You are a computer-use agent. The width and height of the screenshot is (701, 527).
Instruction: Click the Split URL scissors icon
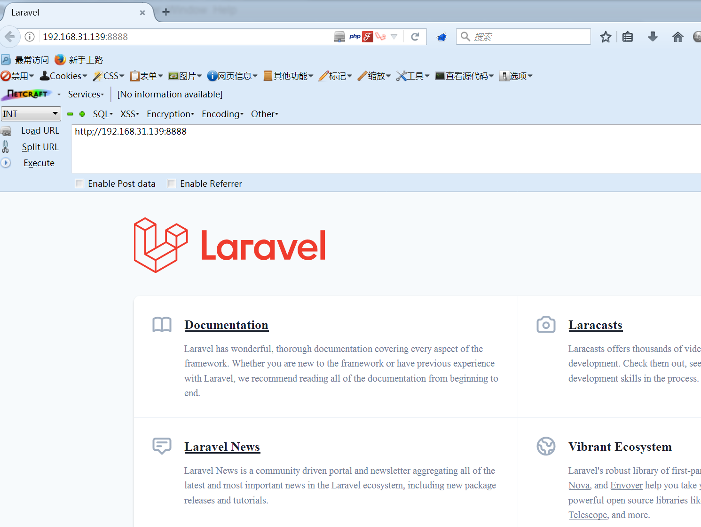6,146
